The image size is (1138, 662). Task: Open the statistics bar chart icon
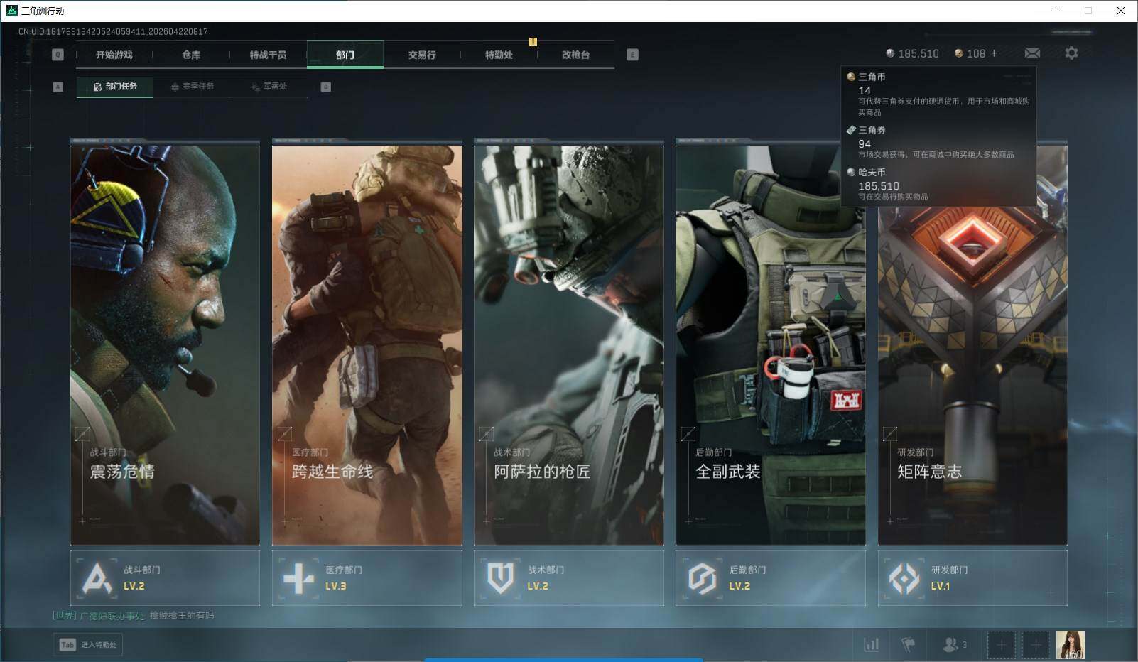coord(871,645)
